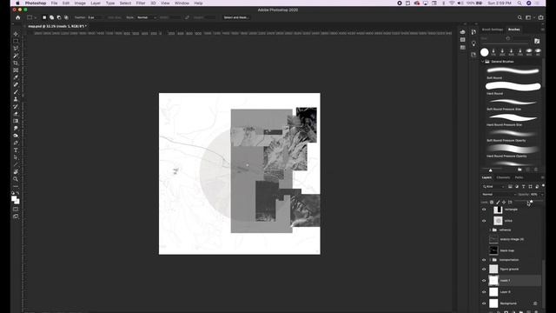
Task: Select the Clone Stamp tool
Action: 16,99
